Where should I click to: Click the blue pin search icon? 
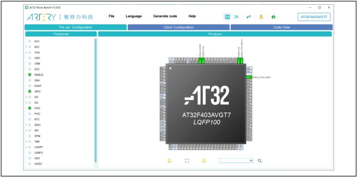pos(260,160)
